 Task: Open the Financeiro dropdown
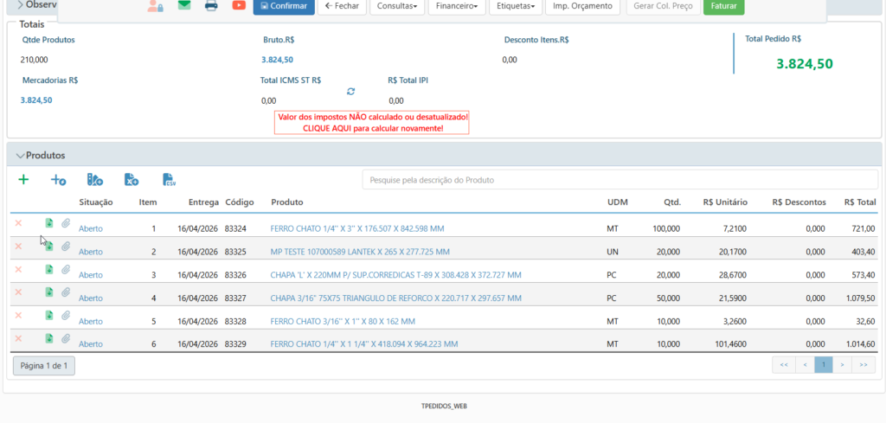[x=458, y=7]
